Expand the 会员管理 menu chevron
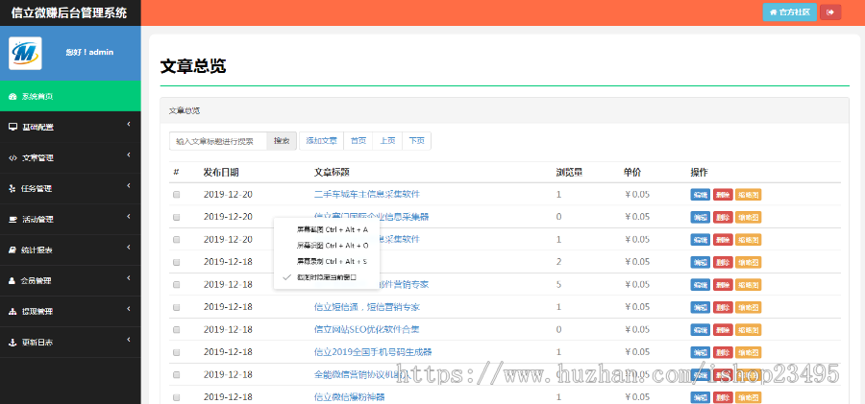Image resolution: width=865 pixels, height=404 pixels. [x=129, y=278]
